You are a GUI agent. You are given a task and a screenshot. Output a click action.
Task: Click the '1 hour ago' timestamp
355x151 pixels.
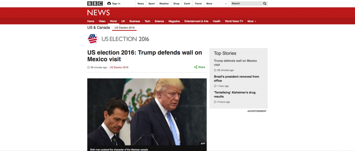coord(223,86)
